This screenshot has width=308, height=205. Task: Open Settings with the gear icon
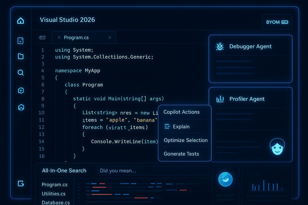tap(21, 90)
